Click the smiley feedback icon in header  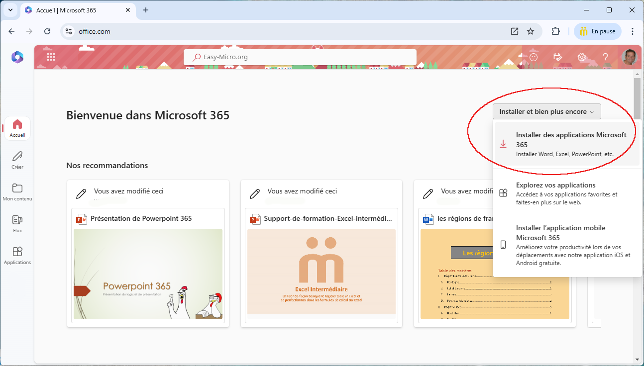click(534, 57)
